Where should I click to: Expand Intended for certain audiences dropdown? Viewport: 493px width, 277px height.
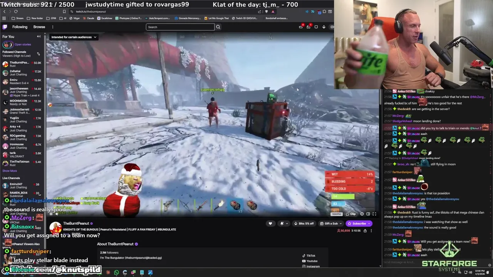click(x=73, y=37)
